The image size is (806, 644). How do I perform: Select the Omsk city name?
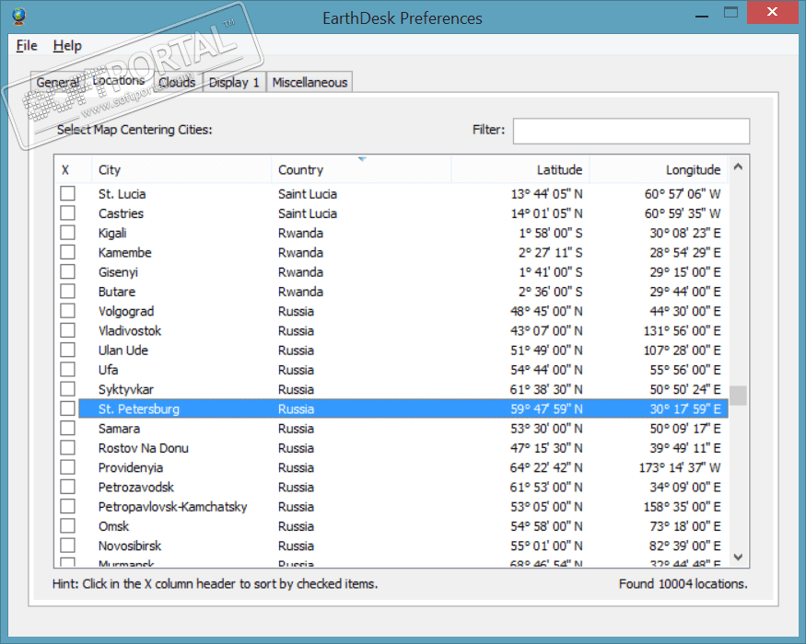pyautogui.click(x=113, y=526)
